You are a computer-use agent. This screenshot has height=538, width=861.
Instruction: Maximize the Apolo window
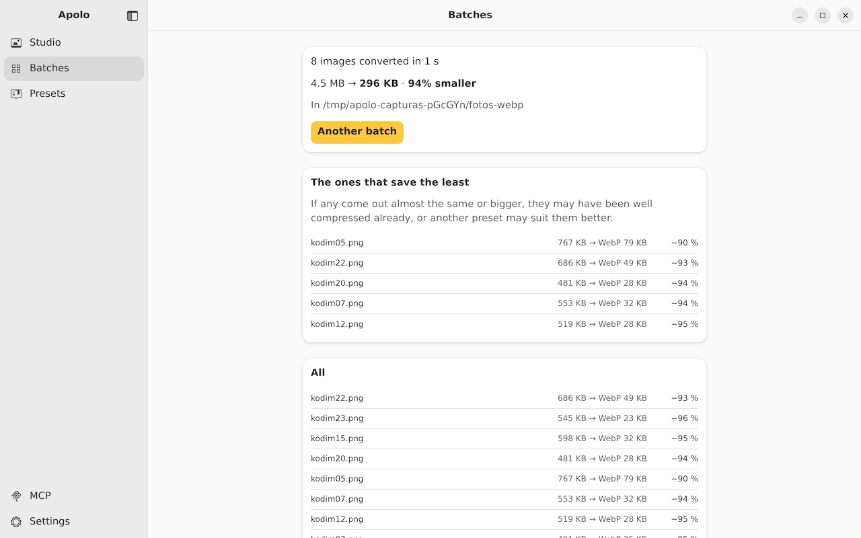coord(823,15)
